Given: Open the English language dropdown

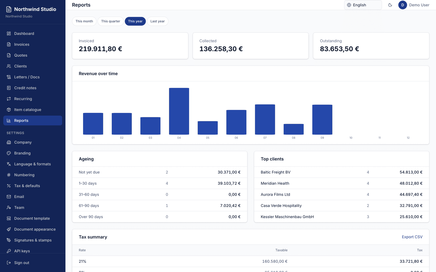Looking at the screenshot, I should [363, 5].
